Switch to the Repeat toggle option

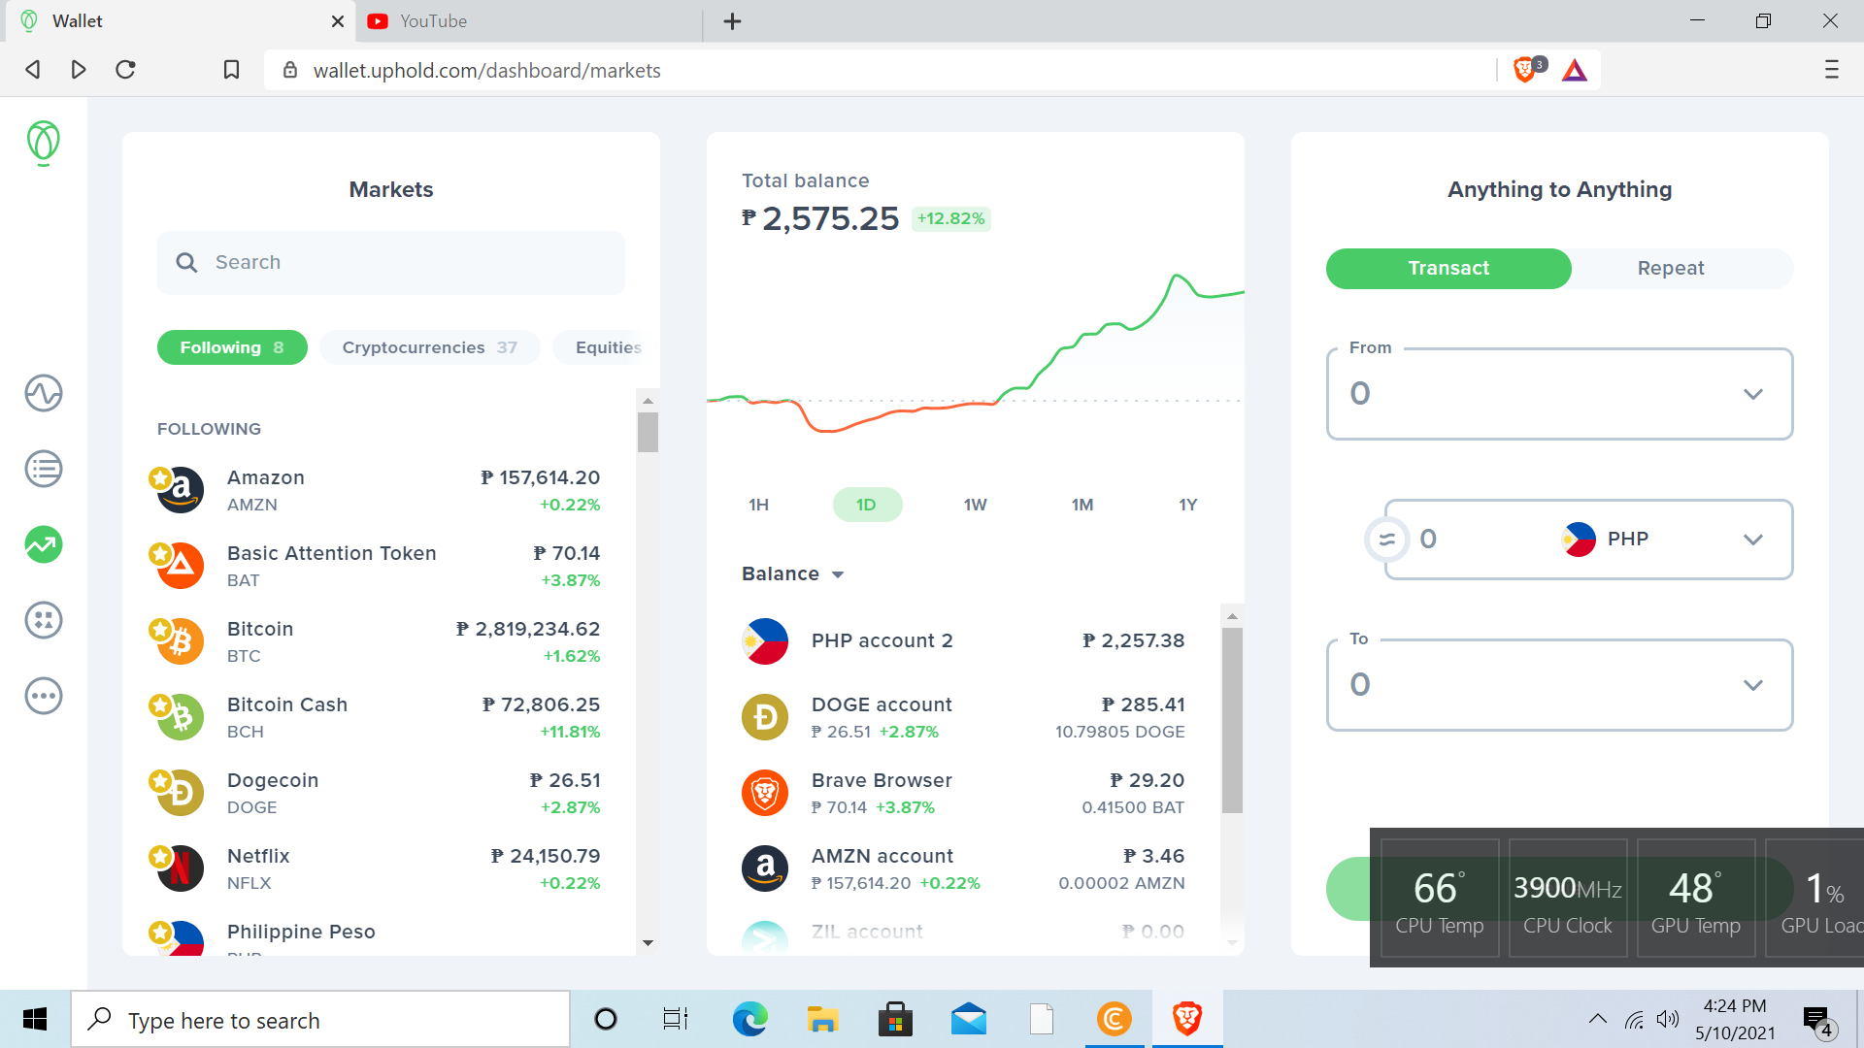pos(1670,268)
